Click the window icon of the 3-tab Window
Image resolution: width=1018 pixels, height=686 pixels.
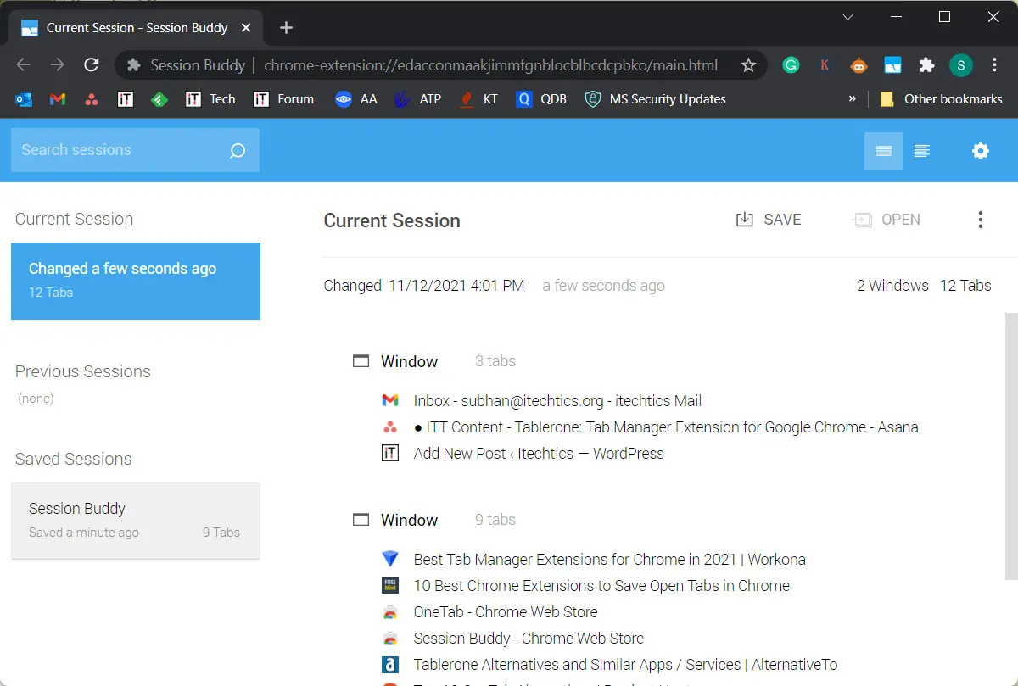click(x=361, y=361)
